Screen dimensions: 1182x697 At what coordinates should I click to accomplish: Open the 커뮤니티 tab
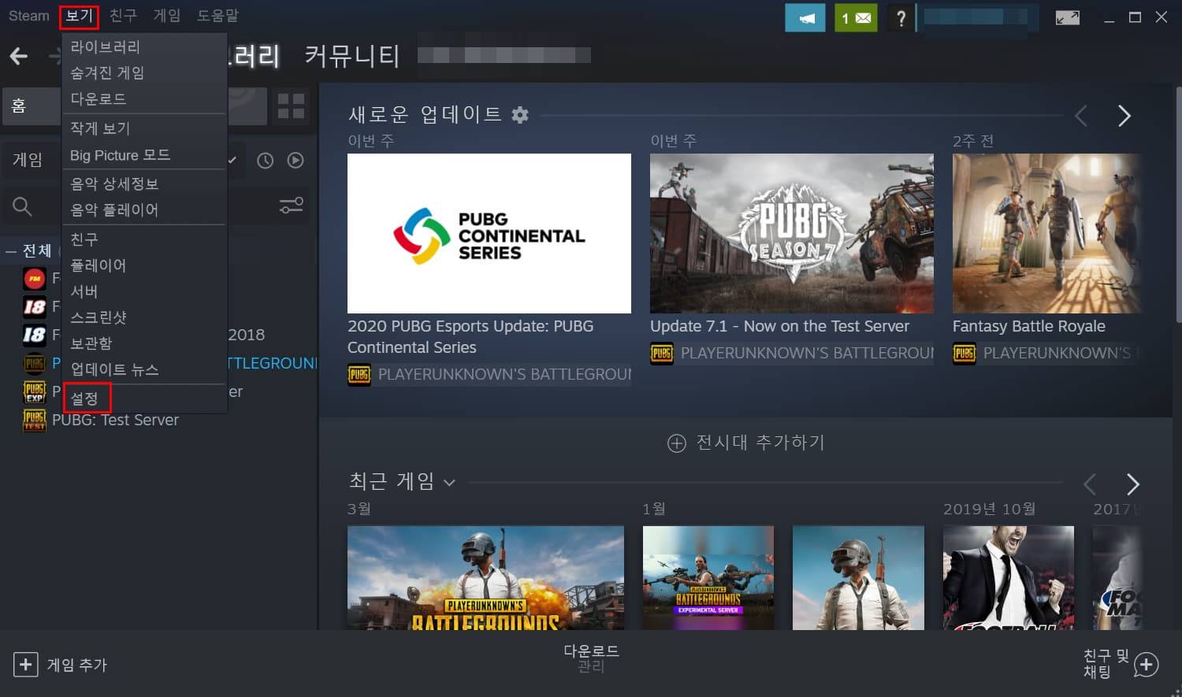point(351,56)
